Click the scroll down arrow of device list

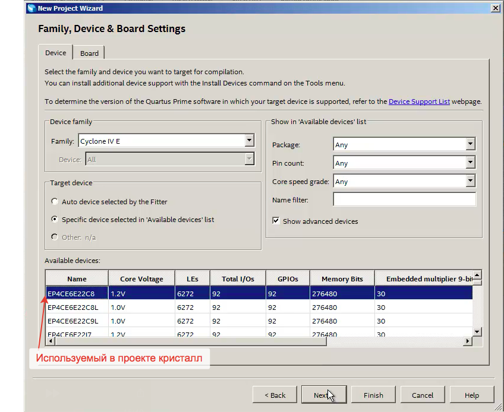pyautogui.click(x=477, y=332)
